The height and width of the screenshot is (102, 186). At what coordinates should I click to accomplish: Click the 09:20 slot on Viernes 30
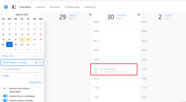click(116, 43)
